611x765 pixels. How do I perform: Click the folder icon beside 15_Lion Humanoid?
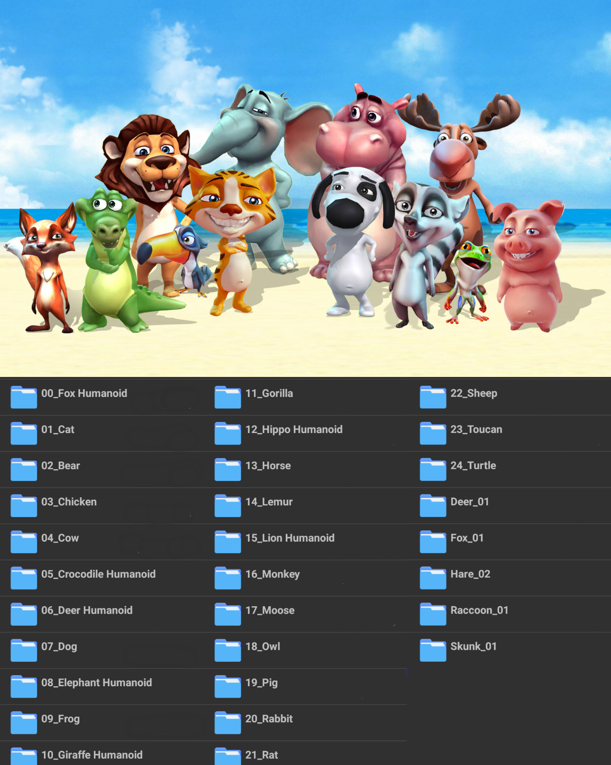coord(228,542)
